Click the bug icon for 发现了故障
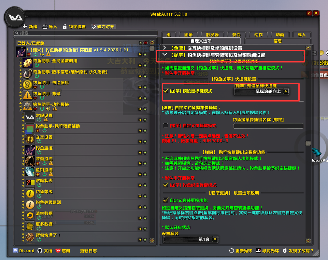 (x=284, y=251)
